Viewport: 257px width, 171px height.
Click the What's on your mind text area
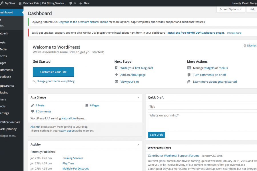[x=202, y=121]
